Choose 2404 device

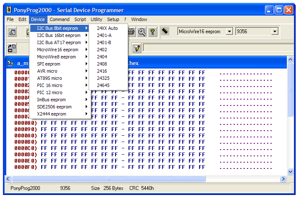(x=108, y=57)
